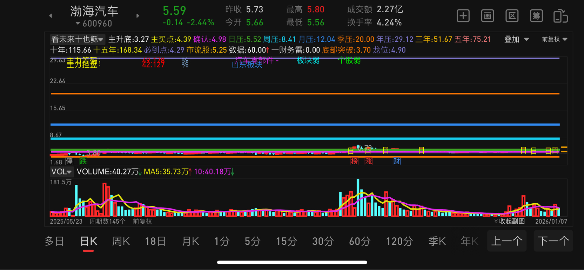
Task: Tap the 周期数145个 label
Action: point(107,221)
